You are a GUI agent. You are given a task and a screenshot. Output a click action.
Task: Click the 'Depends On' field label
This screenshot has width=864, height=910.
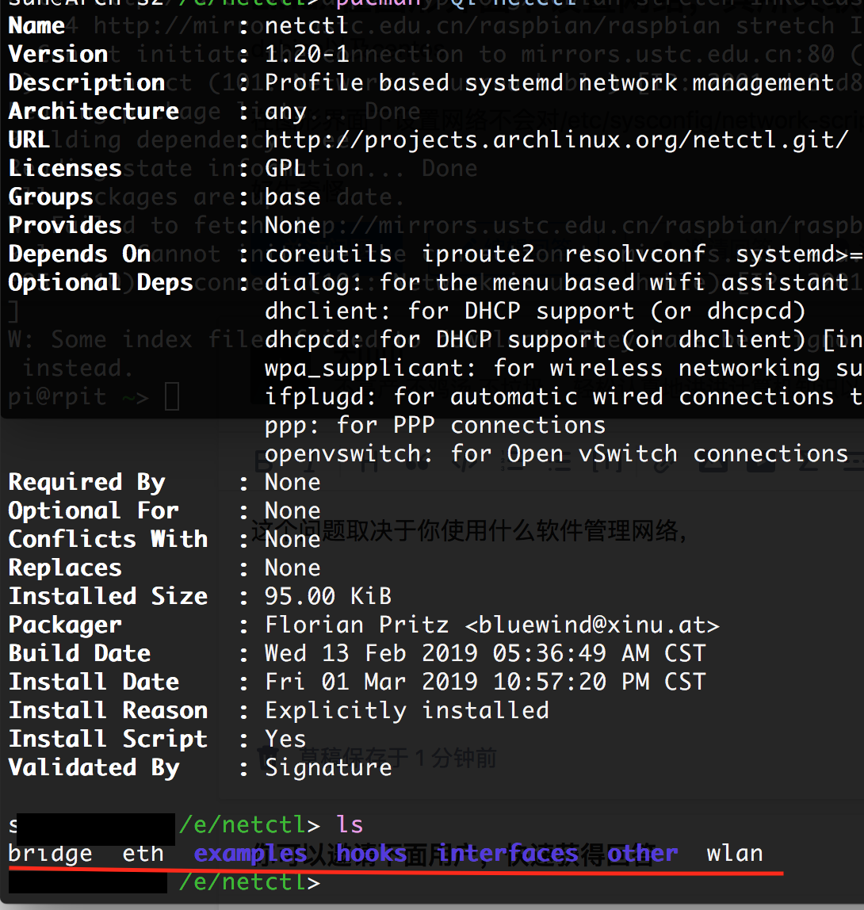point(79,254)
